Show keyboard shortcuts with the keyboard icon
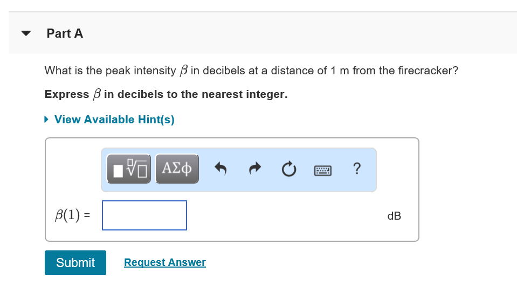 (x=323, y=171)
